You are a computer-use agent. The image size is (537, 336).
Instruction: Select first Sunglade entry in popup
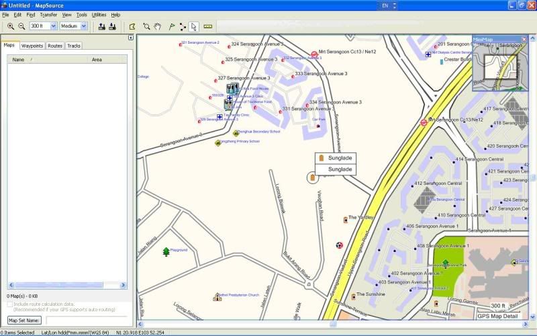click(335, 158)
